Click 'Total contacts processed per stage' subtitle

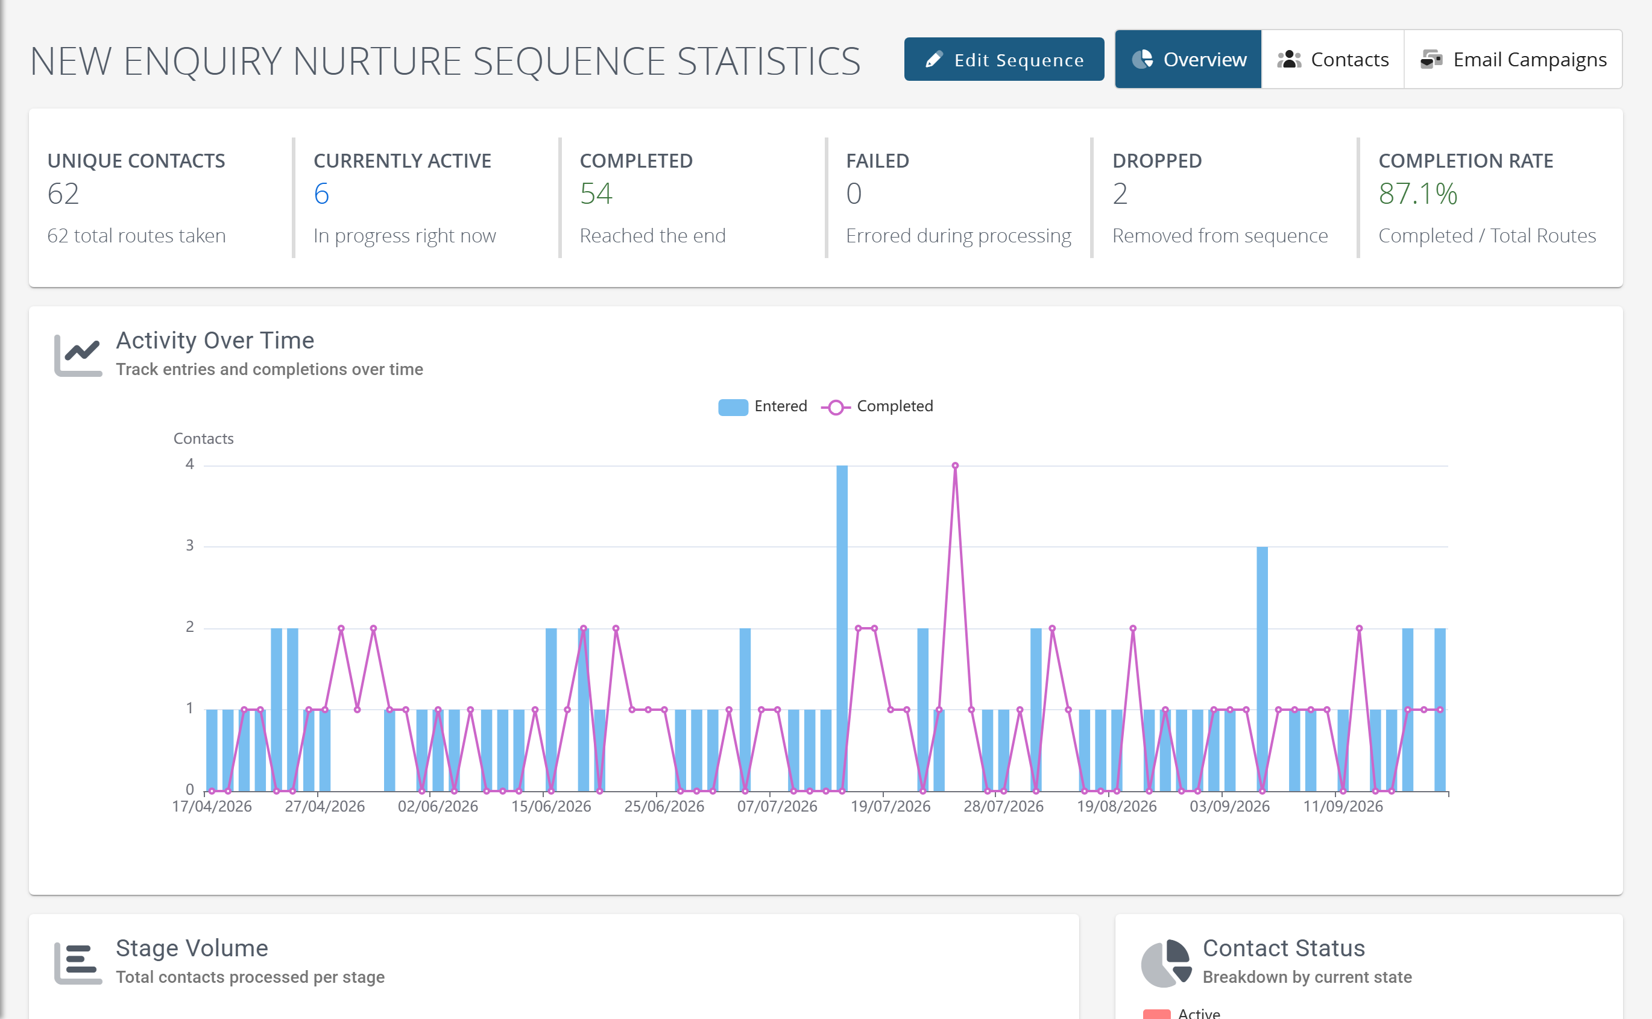[x=250, y=977]
